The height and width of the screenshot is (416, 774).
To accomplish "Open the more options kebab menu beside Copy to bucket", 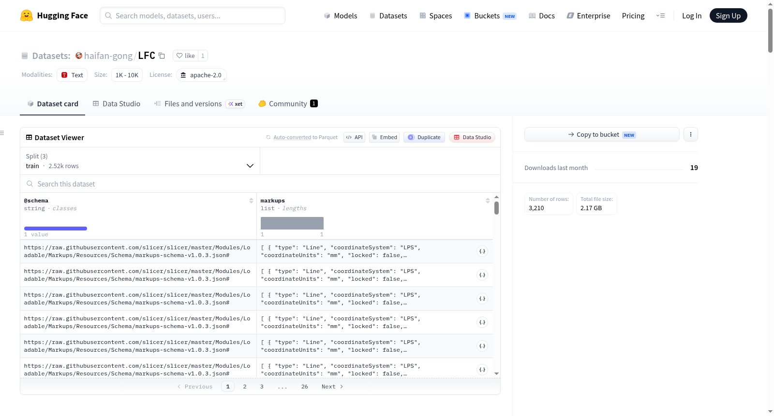I will coord(691,134).
